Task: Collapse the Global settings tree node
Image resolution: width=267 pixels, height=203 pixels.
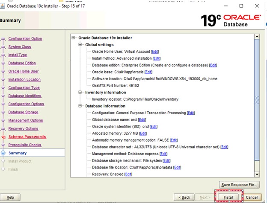Action: (x=81, y=44)
